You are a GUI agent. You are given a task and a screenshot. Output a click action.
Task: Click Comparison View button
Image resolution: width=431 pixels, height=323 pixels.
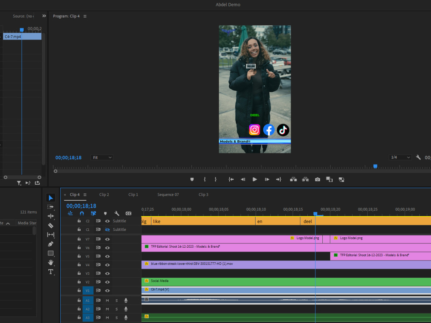pos(329,179)
